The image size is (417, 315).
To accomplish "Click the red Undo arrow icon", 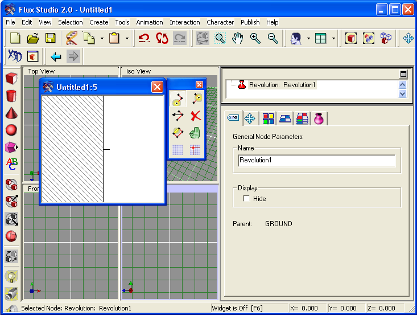I will (144, 38).
